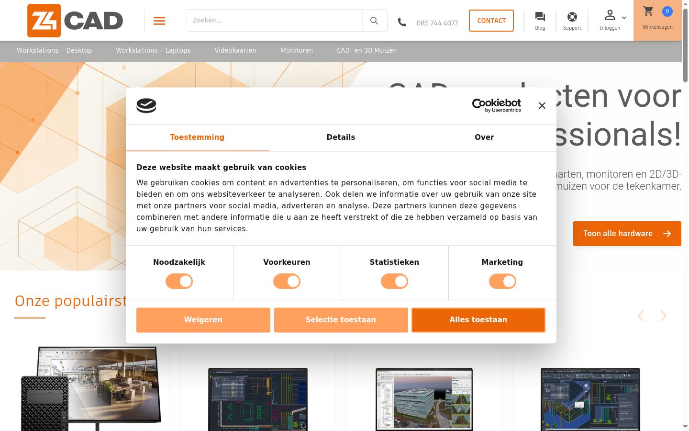Click the Cookiebot black logo icon
Image resolution: width=689 pixels, height=431 pixels.
[146, 105]
